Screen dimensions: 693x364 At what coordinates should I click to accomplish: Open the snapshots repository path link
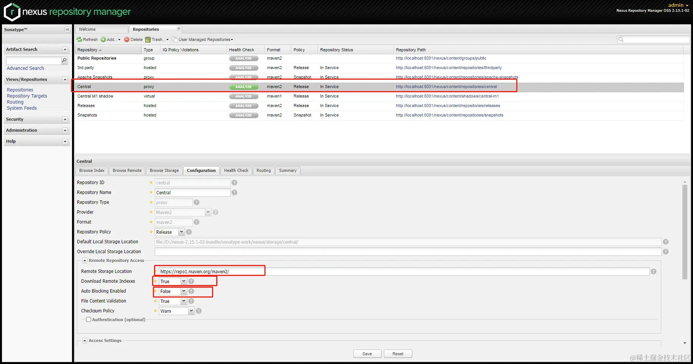click(x=449, y=115)
